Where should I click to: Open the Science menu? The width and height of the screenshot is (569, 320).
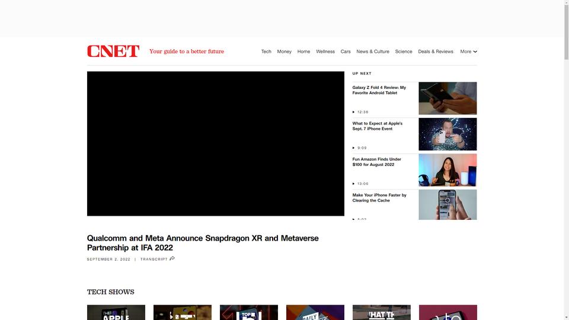point(404,52)
